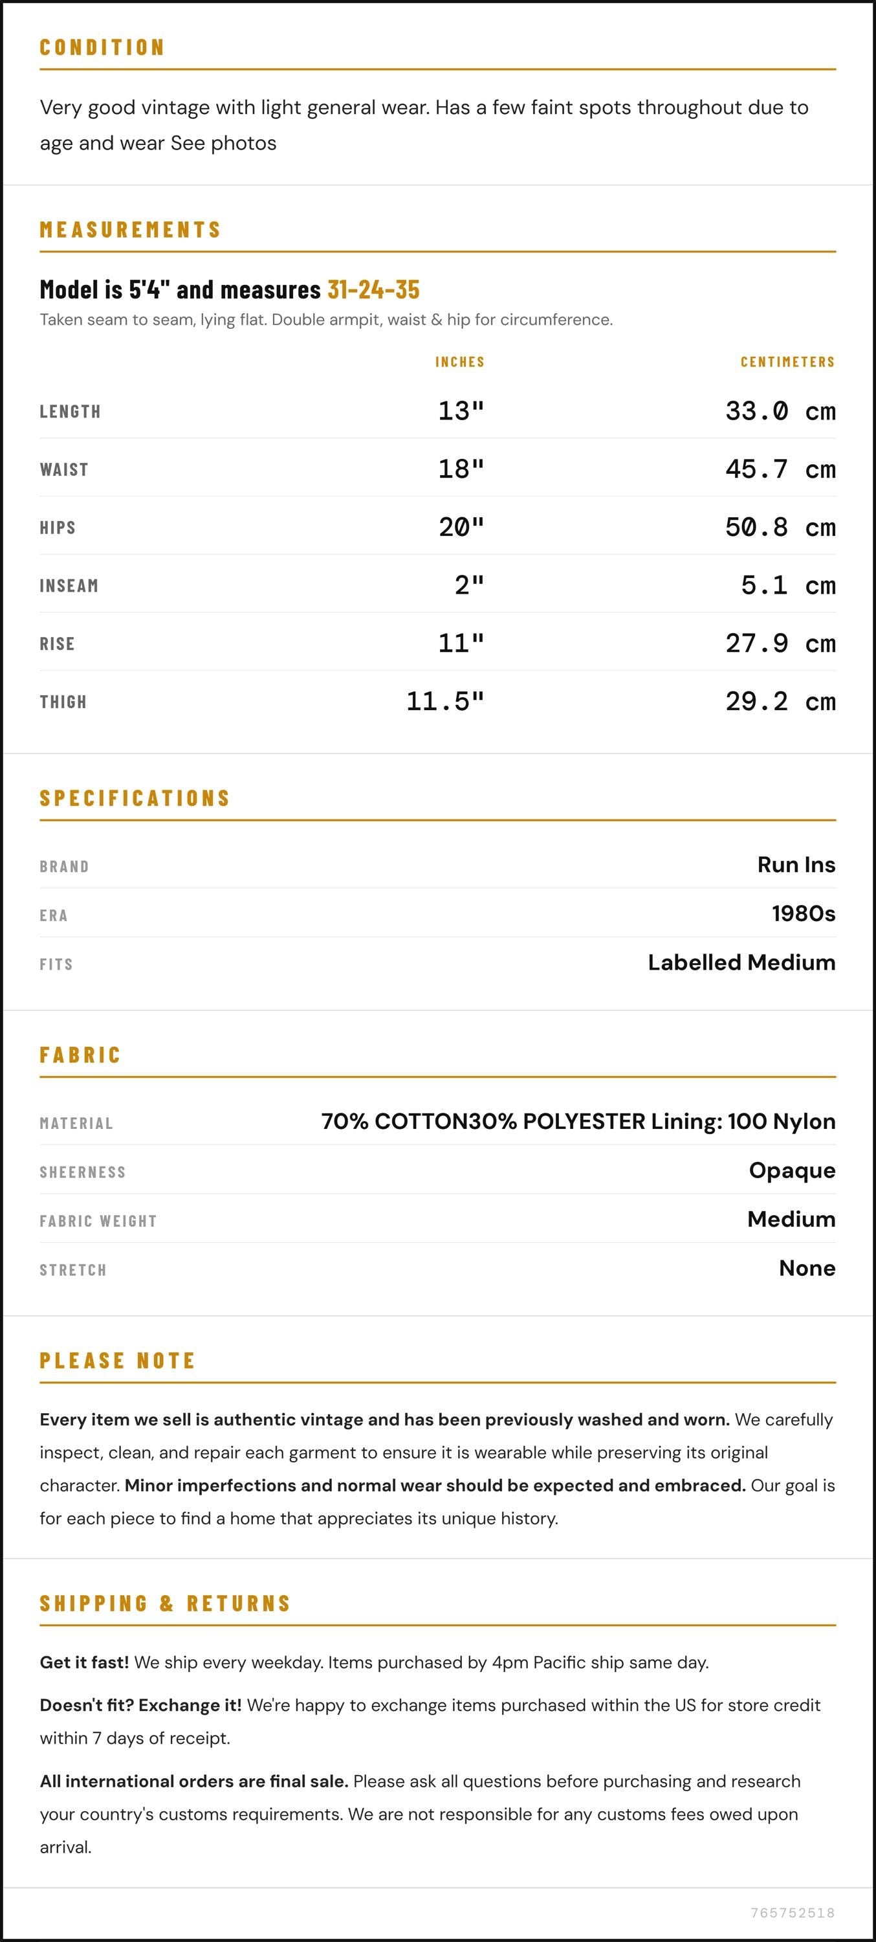Click the HIPS 50.8 cm value
Viewport: 876px width, 1942px height.
(x=780, y=527)
